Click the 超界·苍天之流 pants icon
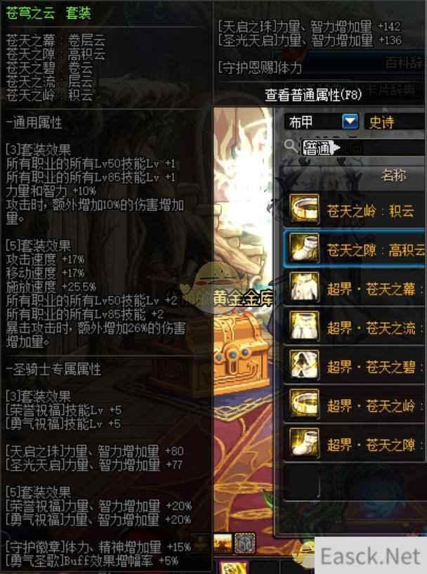Viewport: 427px width, 574px height. coord(304,326)
